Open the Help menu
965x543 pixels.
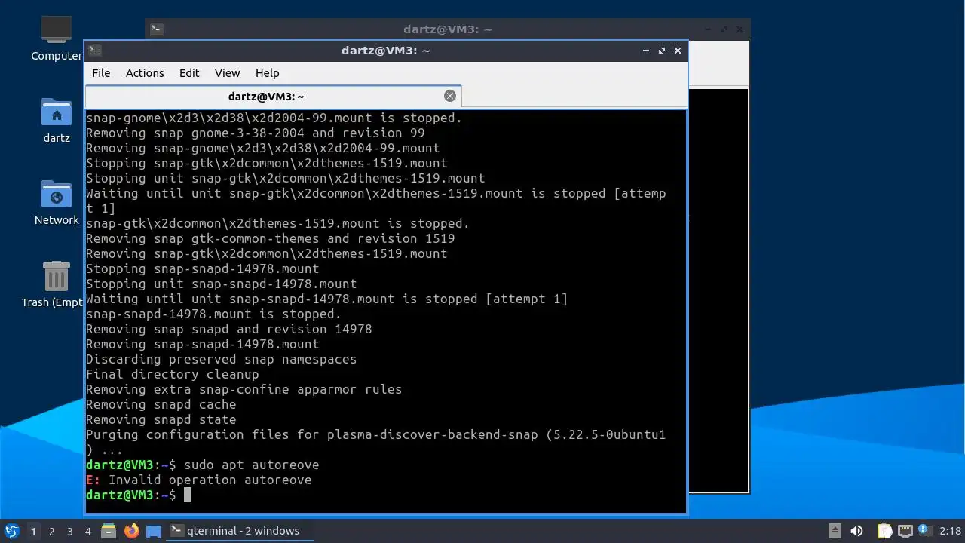click(x=268, y=73)
